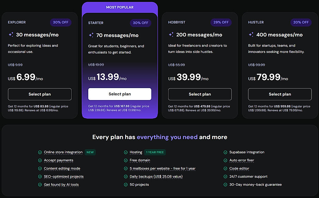The image size is (319, 198).
Task: Click the sparkle icon on the Starter plan
Action: (91, 35)
